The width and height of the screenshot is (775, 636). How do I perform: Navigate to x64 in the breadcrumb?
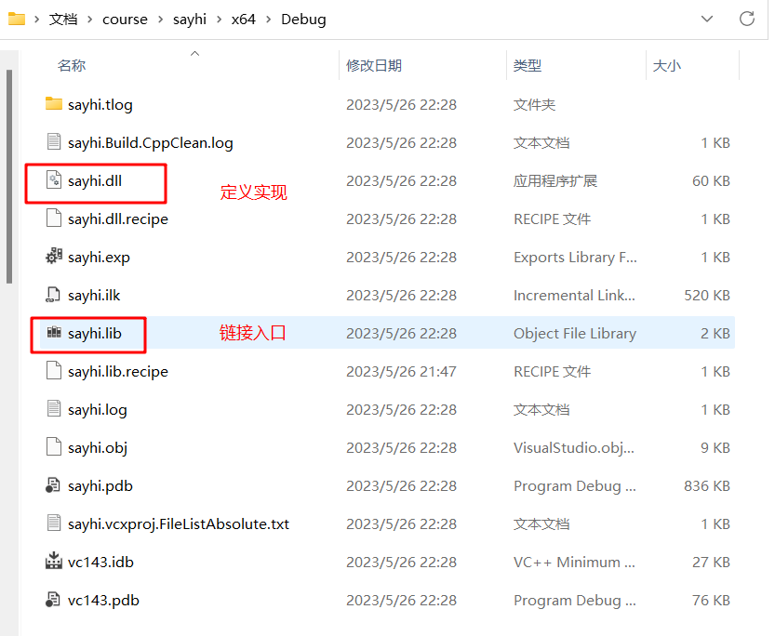coord(244,20)
